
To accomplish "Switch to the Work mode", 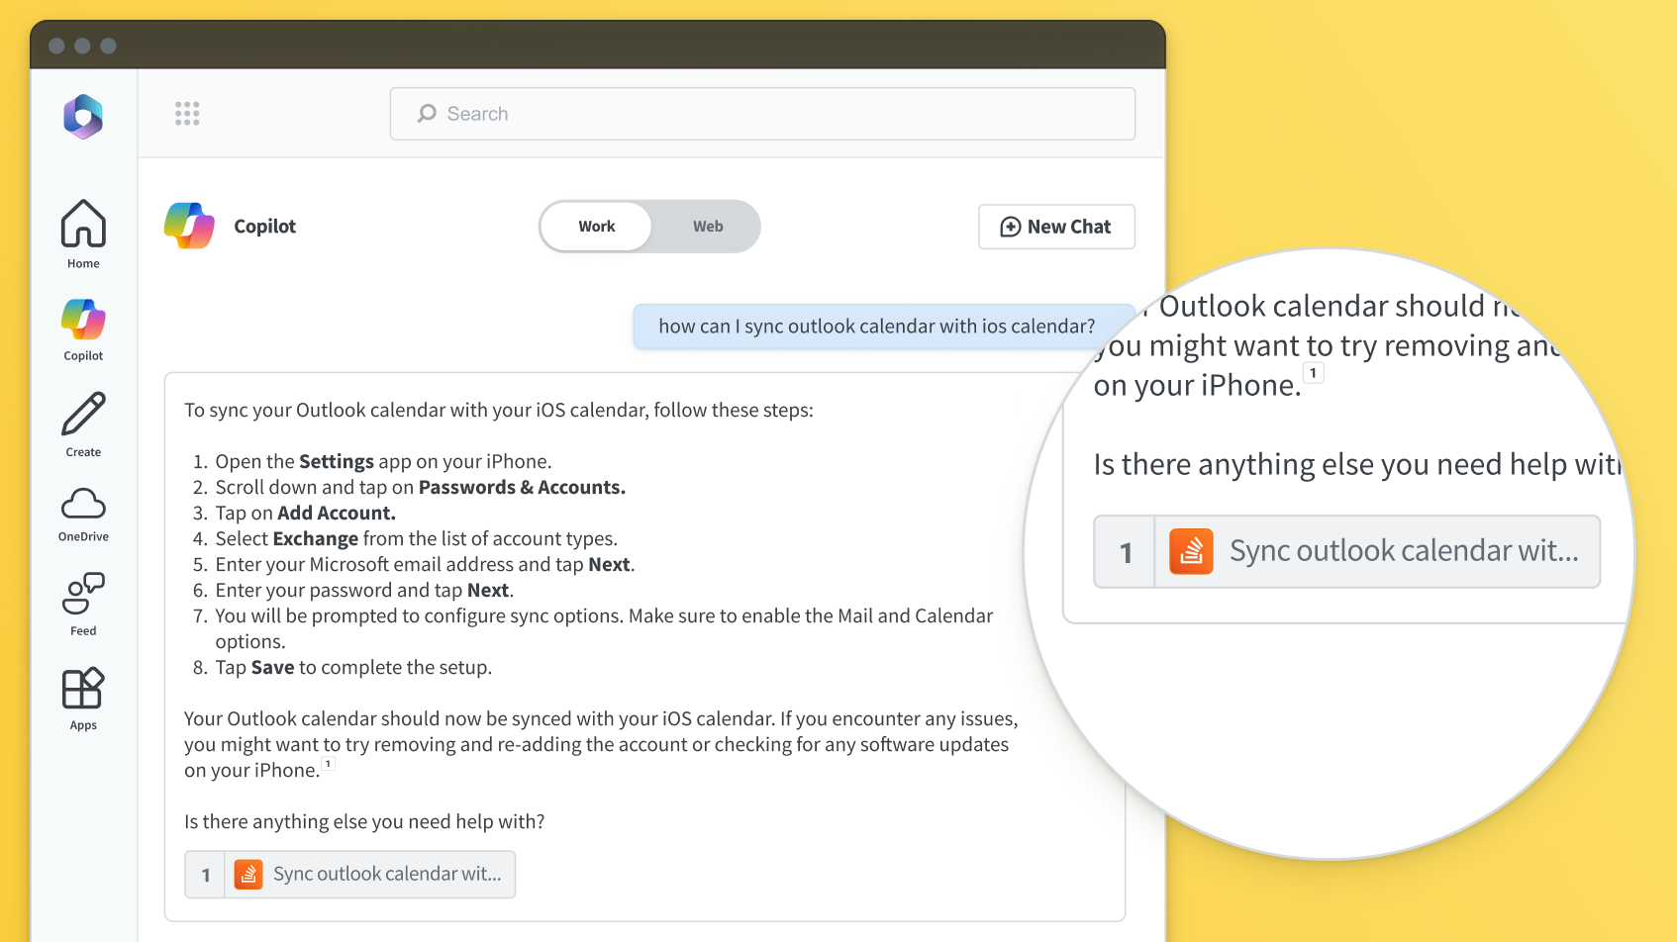I will tap(596, 227).
